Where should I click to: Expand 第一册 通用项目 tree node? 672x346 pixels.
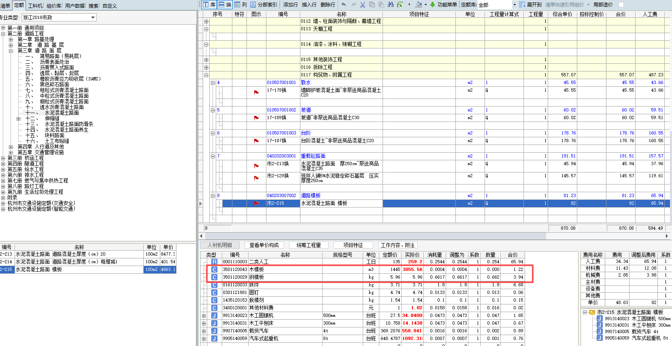3,28
